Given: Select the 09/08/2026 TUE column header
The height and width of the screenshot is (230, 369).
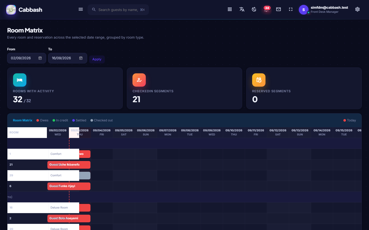Looking at the screenshot, I should (190, 132).
